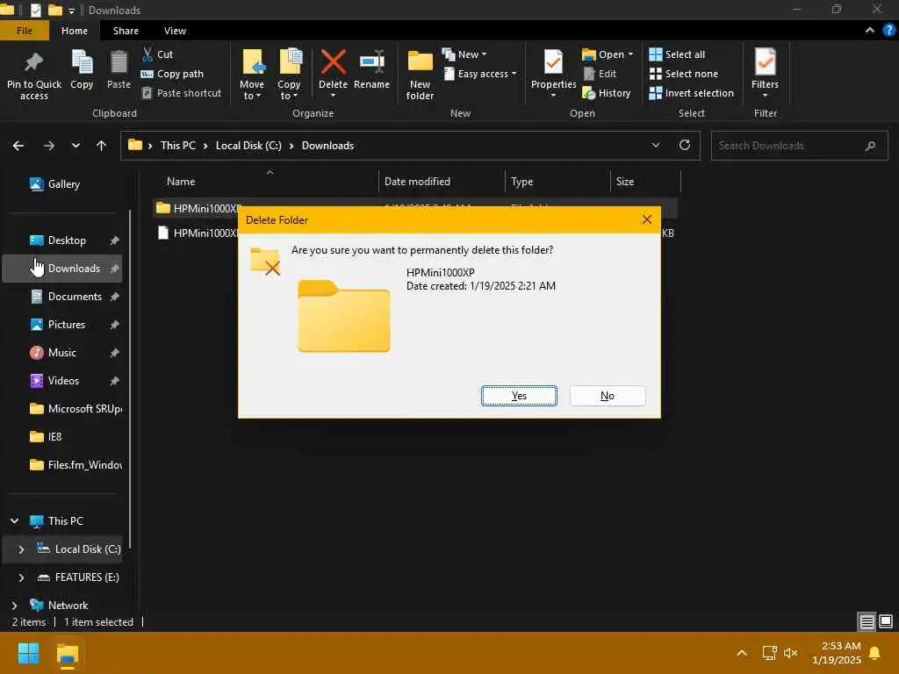Click File Explorer taskbar icon
This screenshot has height=674, width=899.
[67, 654]
